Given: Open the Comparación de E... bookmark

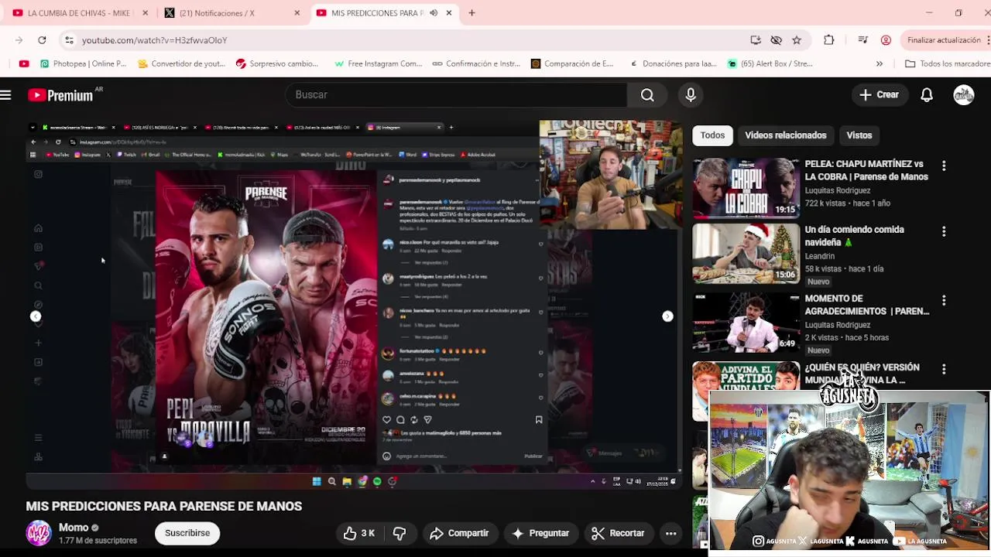Looking at the screenshot, I should tap(572, 64).
